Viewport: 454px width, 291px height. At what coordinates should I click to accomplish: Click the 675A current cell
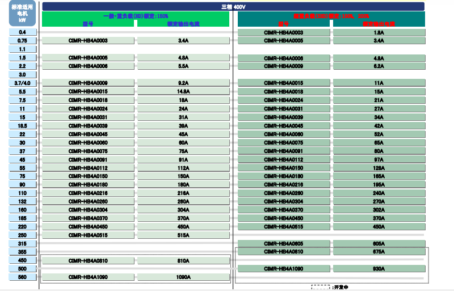pyautogui.click(x=379, y=251)
